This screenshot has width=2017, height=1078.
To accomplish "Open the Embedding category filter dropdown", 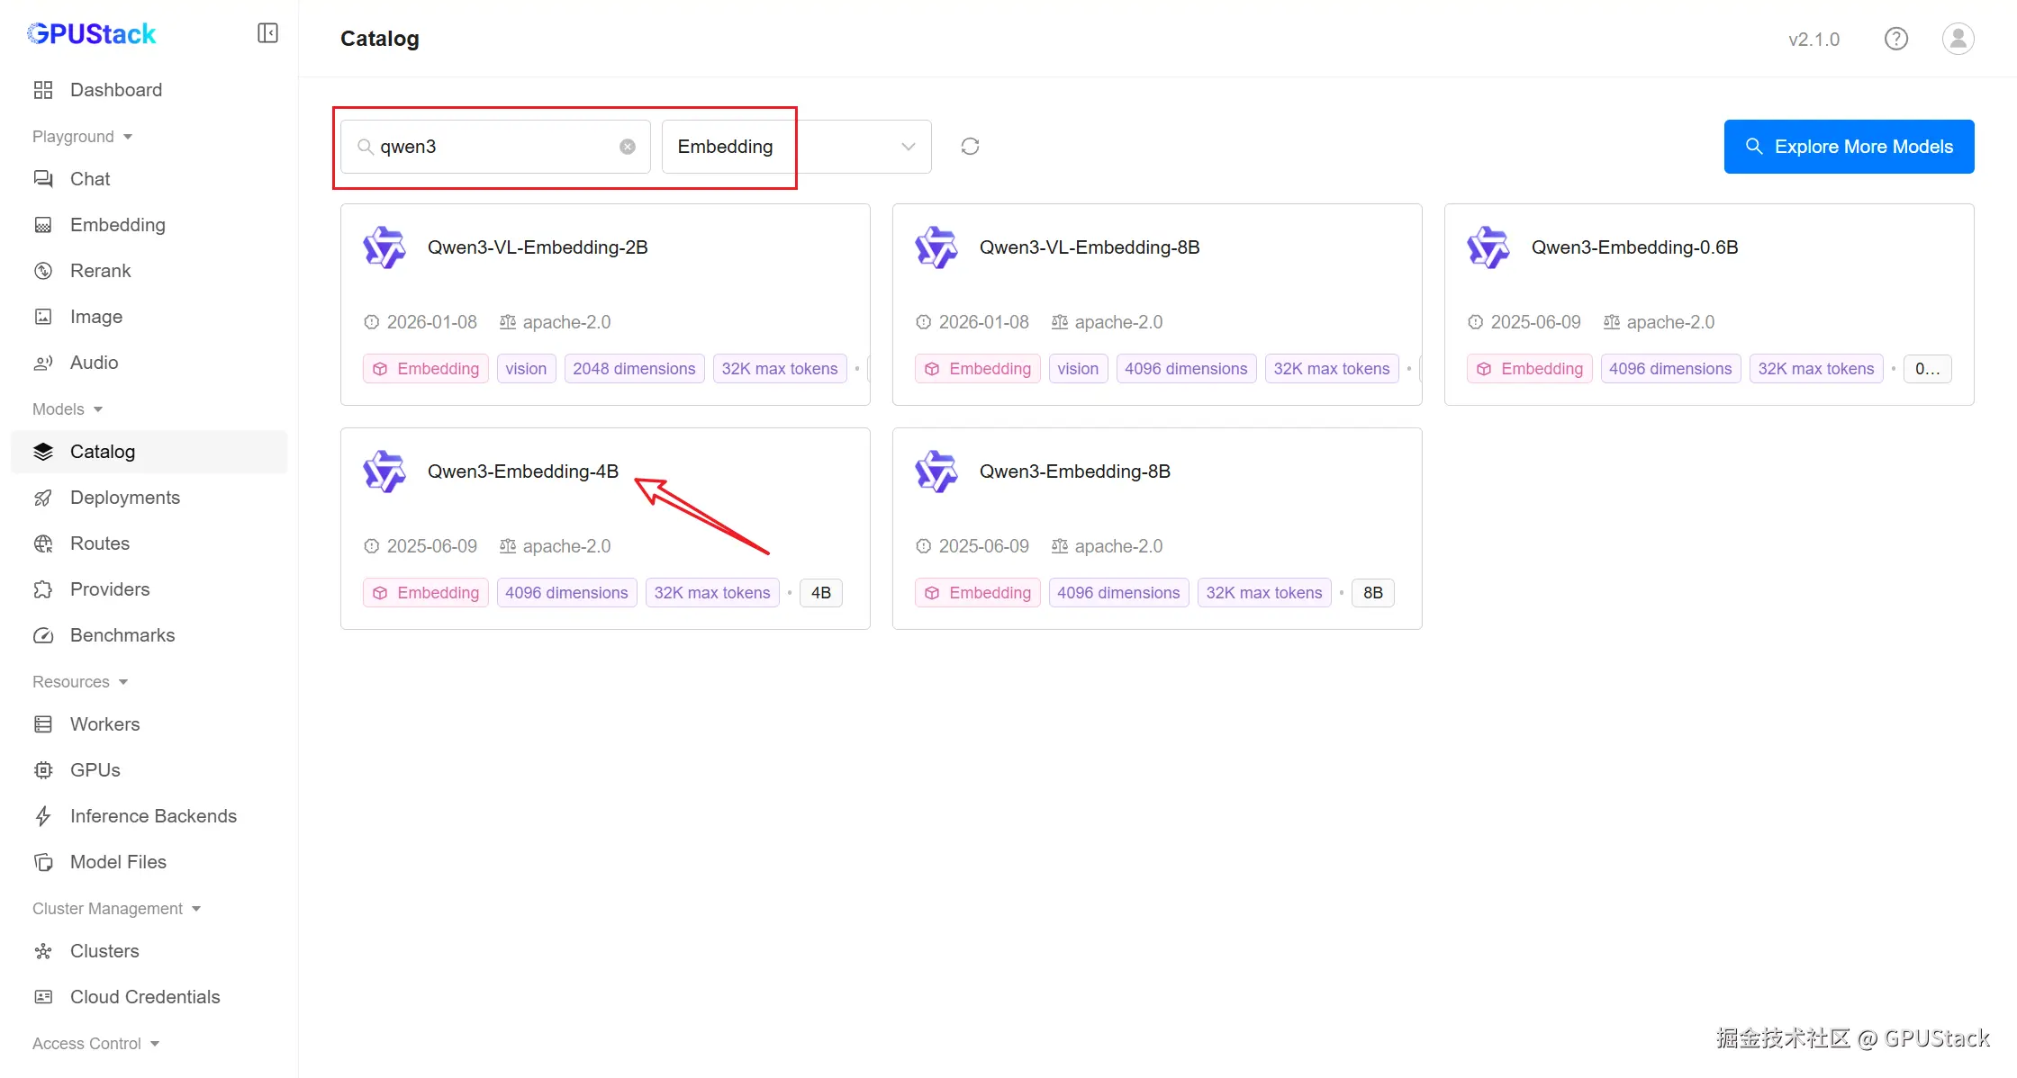I will (x=796, y=147).
